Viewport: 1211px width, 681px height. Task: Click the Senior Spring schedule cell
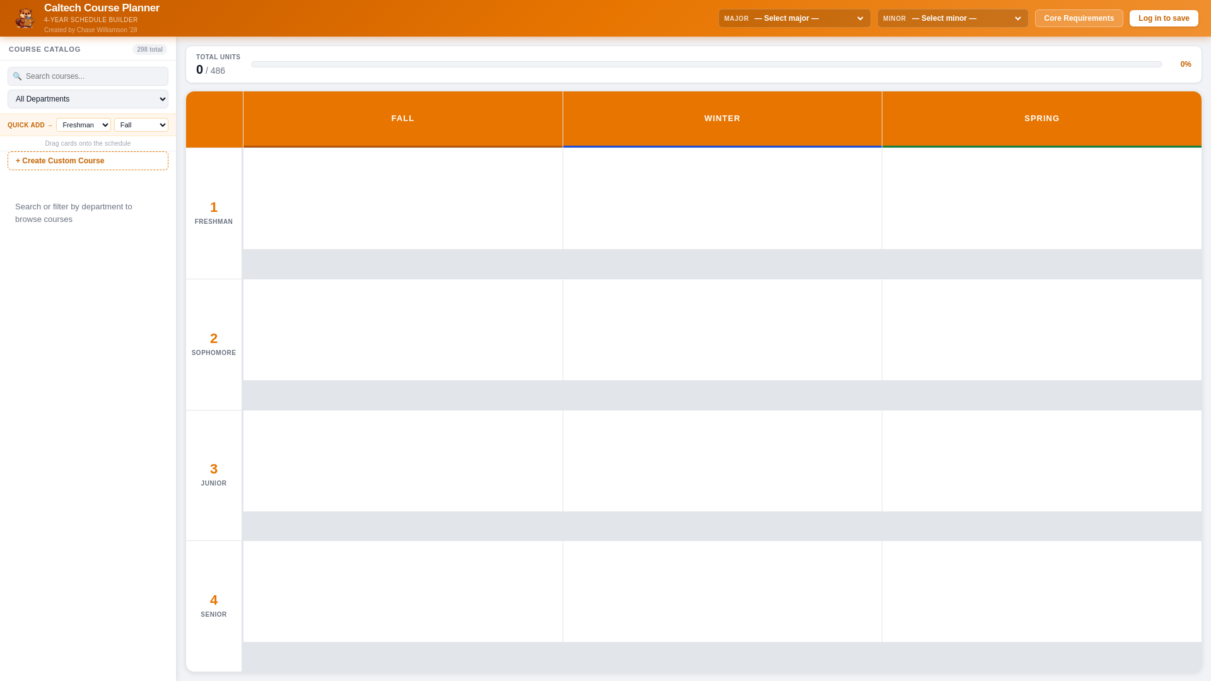[1042, 591]
